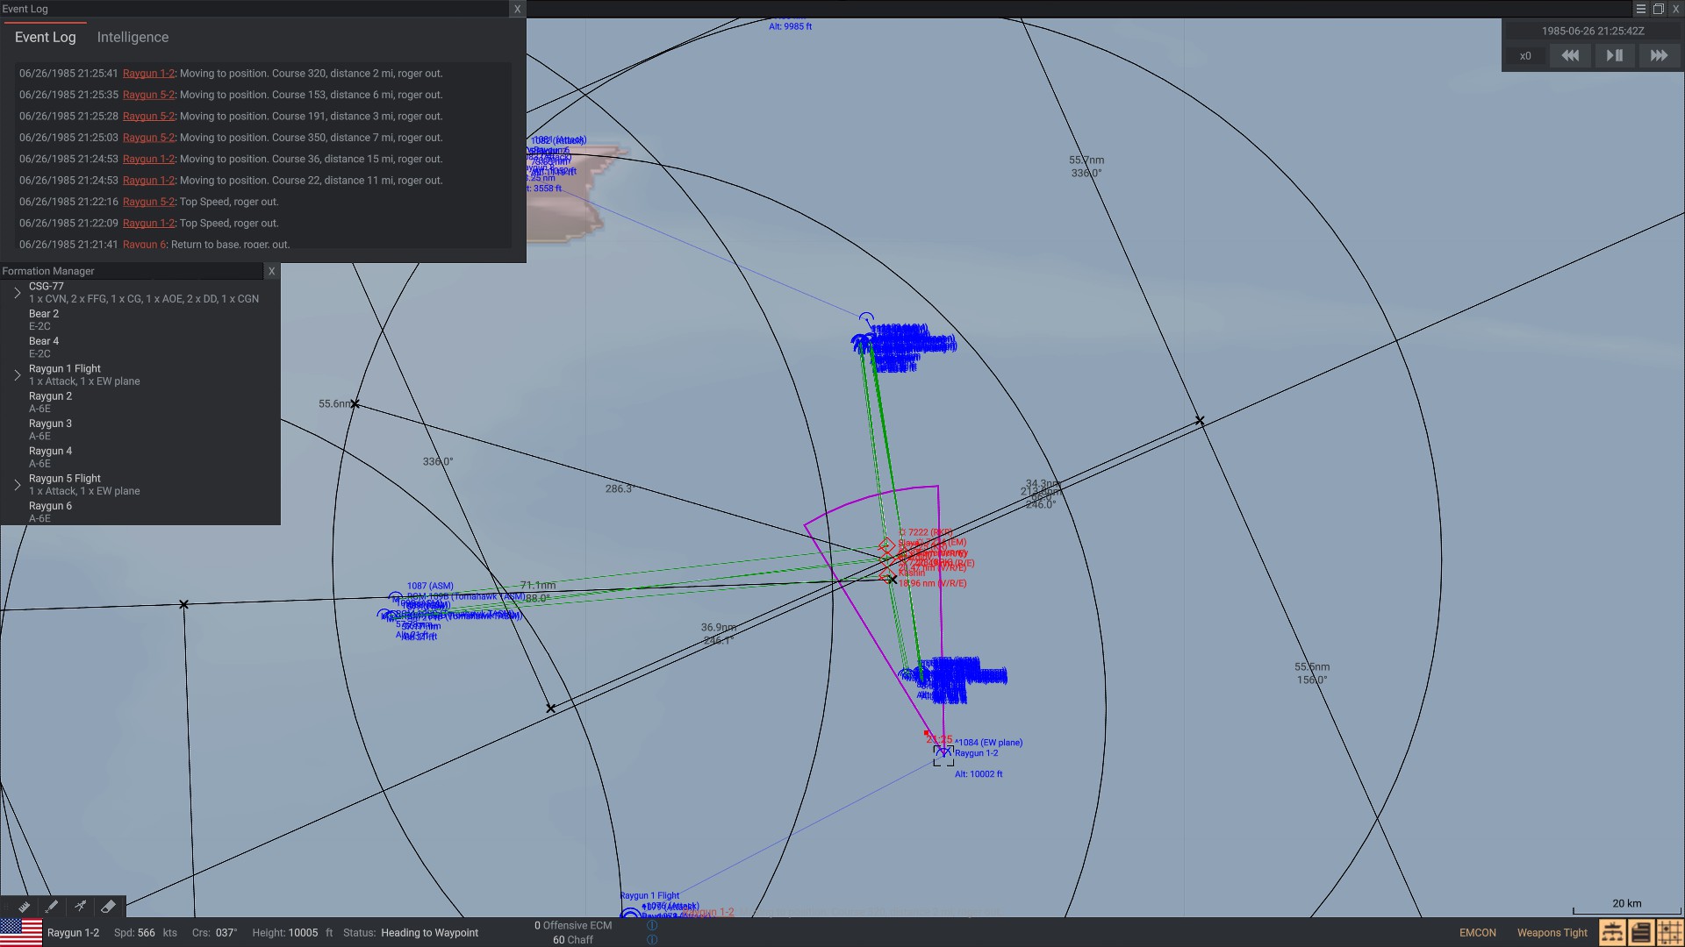Click the 1985-06-26 date-time display
1685x947 pixels.
(1593, 31)
